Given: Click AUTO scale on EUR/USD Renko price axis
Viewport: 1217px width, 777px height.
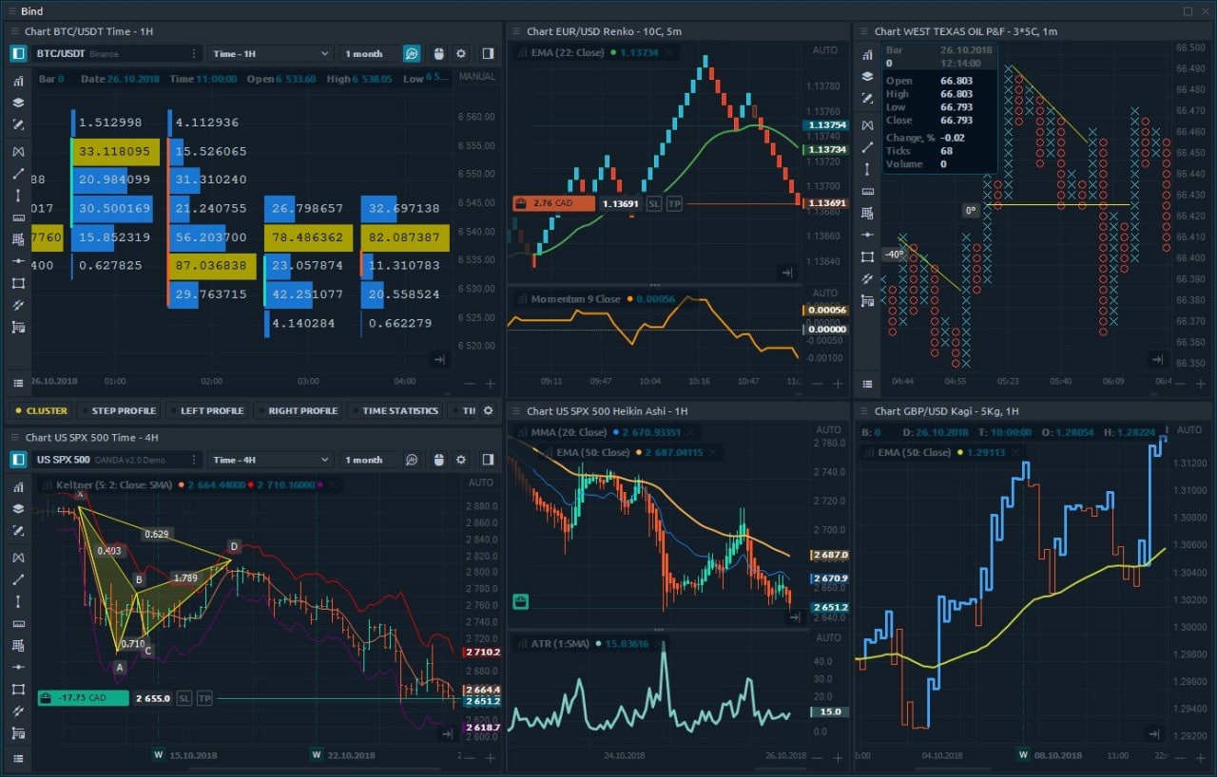Looking at the screenshot, I should [x=825, y=49].
